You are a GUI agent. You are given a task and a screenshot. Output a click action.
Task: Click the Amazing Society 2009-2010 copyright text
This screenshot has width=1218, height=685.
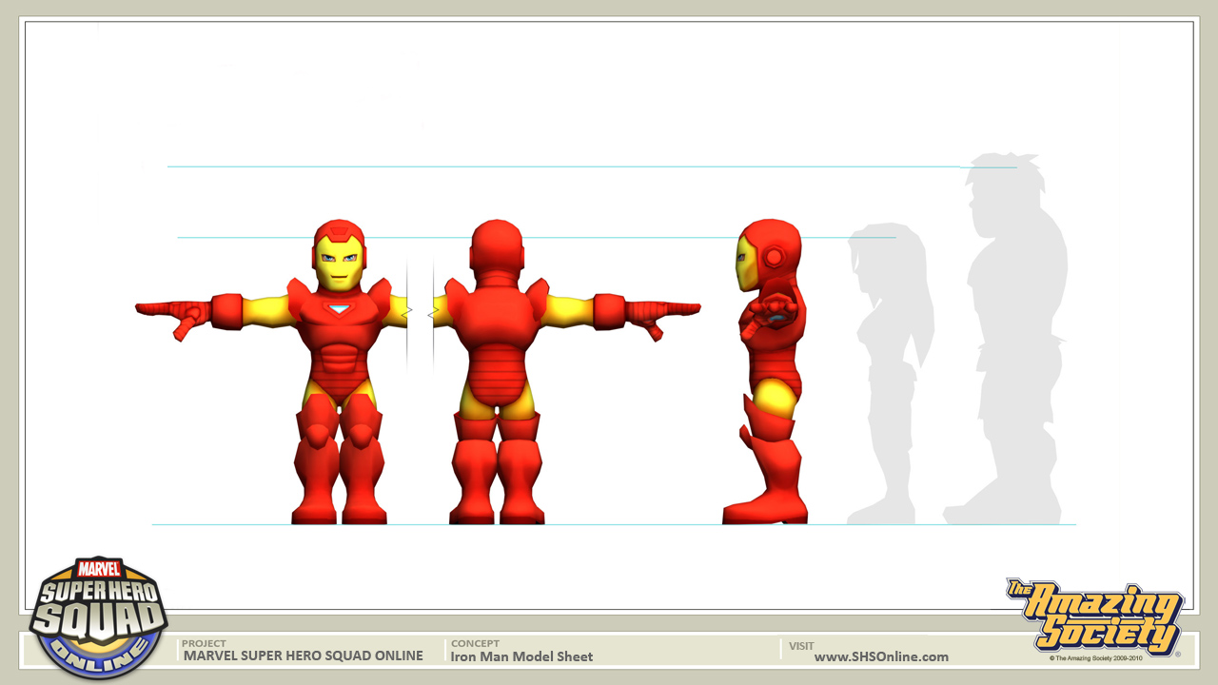pyautogui.click(x=1096, y=657)
